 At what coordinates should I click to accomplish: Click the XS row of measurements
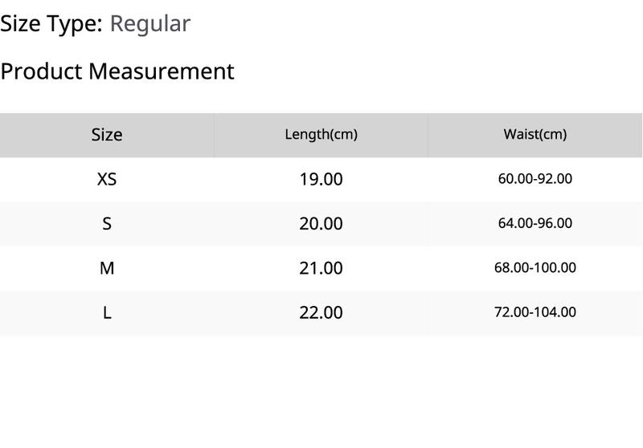tap(321, 179)
